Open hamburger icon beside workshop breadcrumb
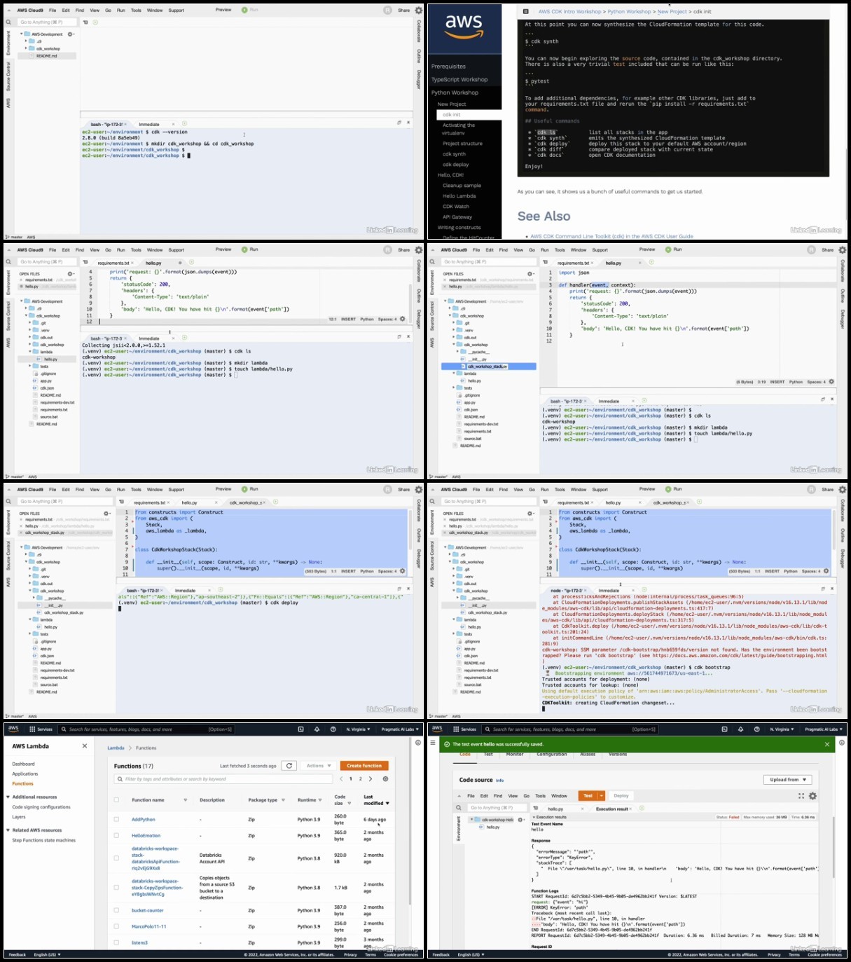 tap(526, 11)
